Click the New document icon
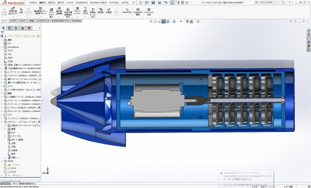This screenshot has height=188, width=311. pyautogui.click(x=140, y=3)
